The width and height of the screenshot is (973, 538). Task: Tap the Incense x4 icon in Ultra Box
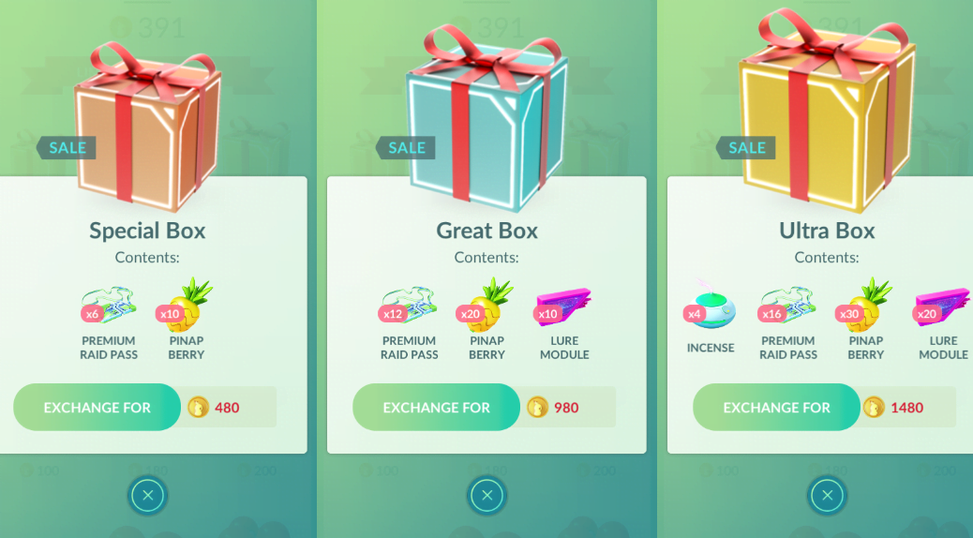tap(710, 304)
